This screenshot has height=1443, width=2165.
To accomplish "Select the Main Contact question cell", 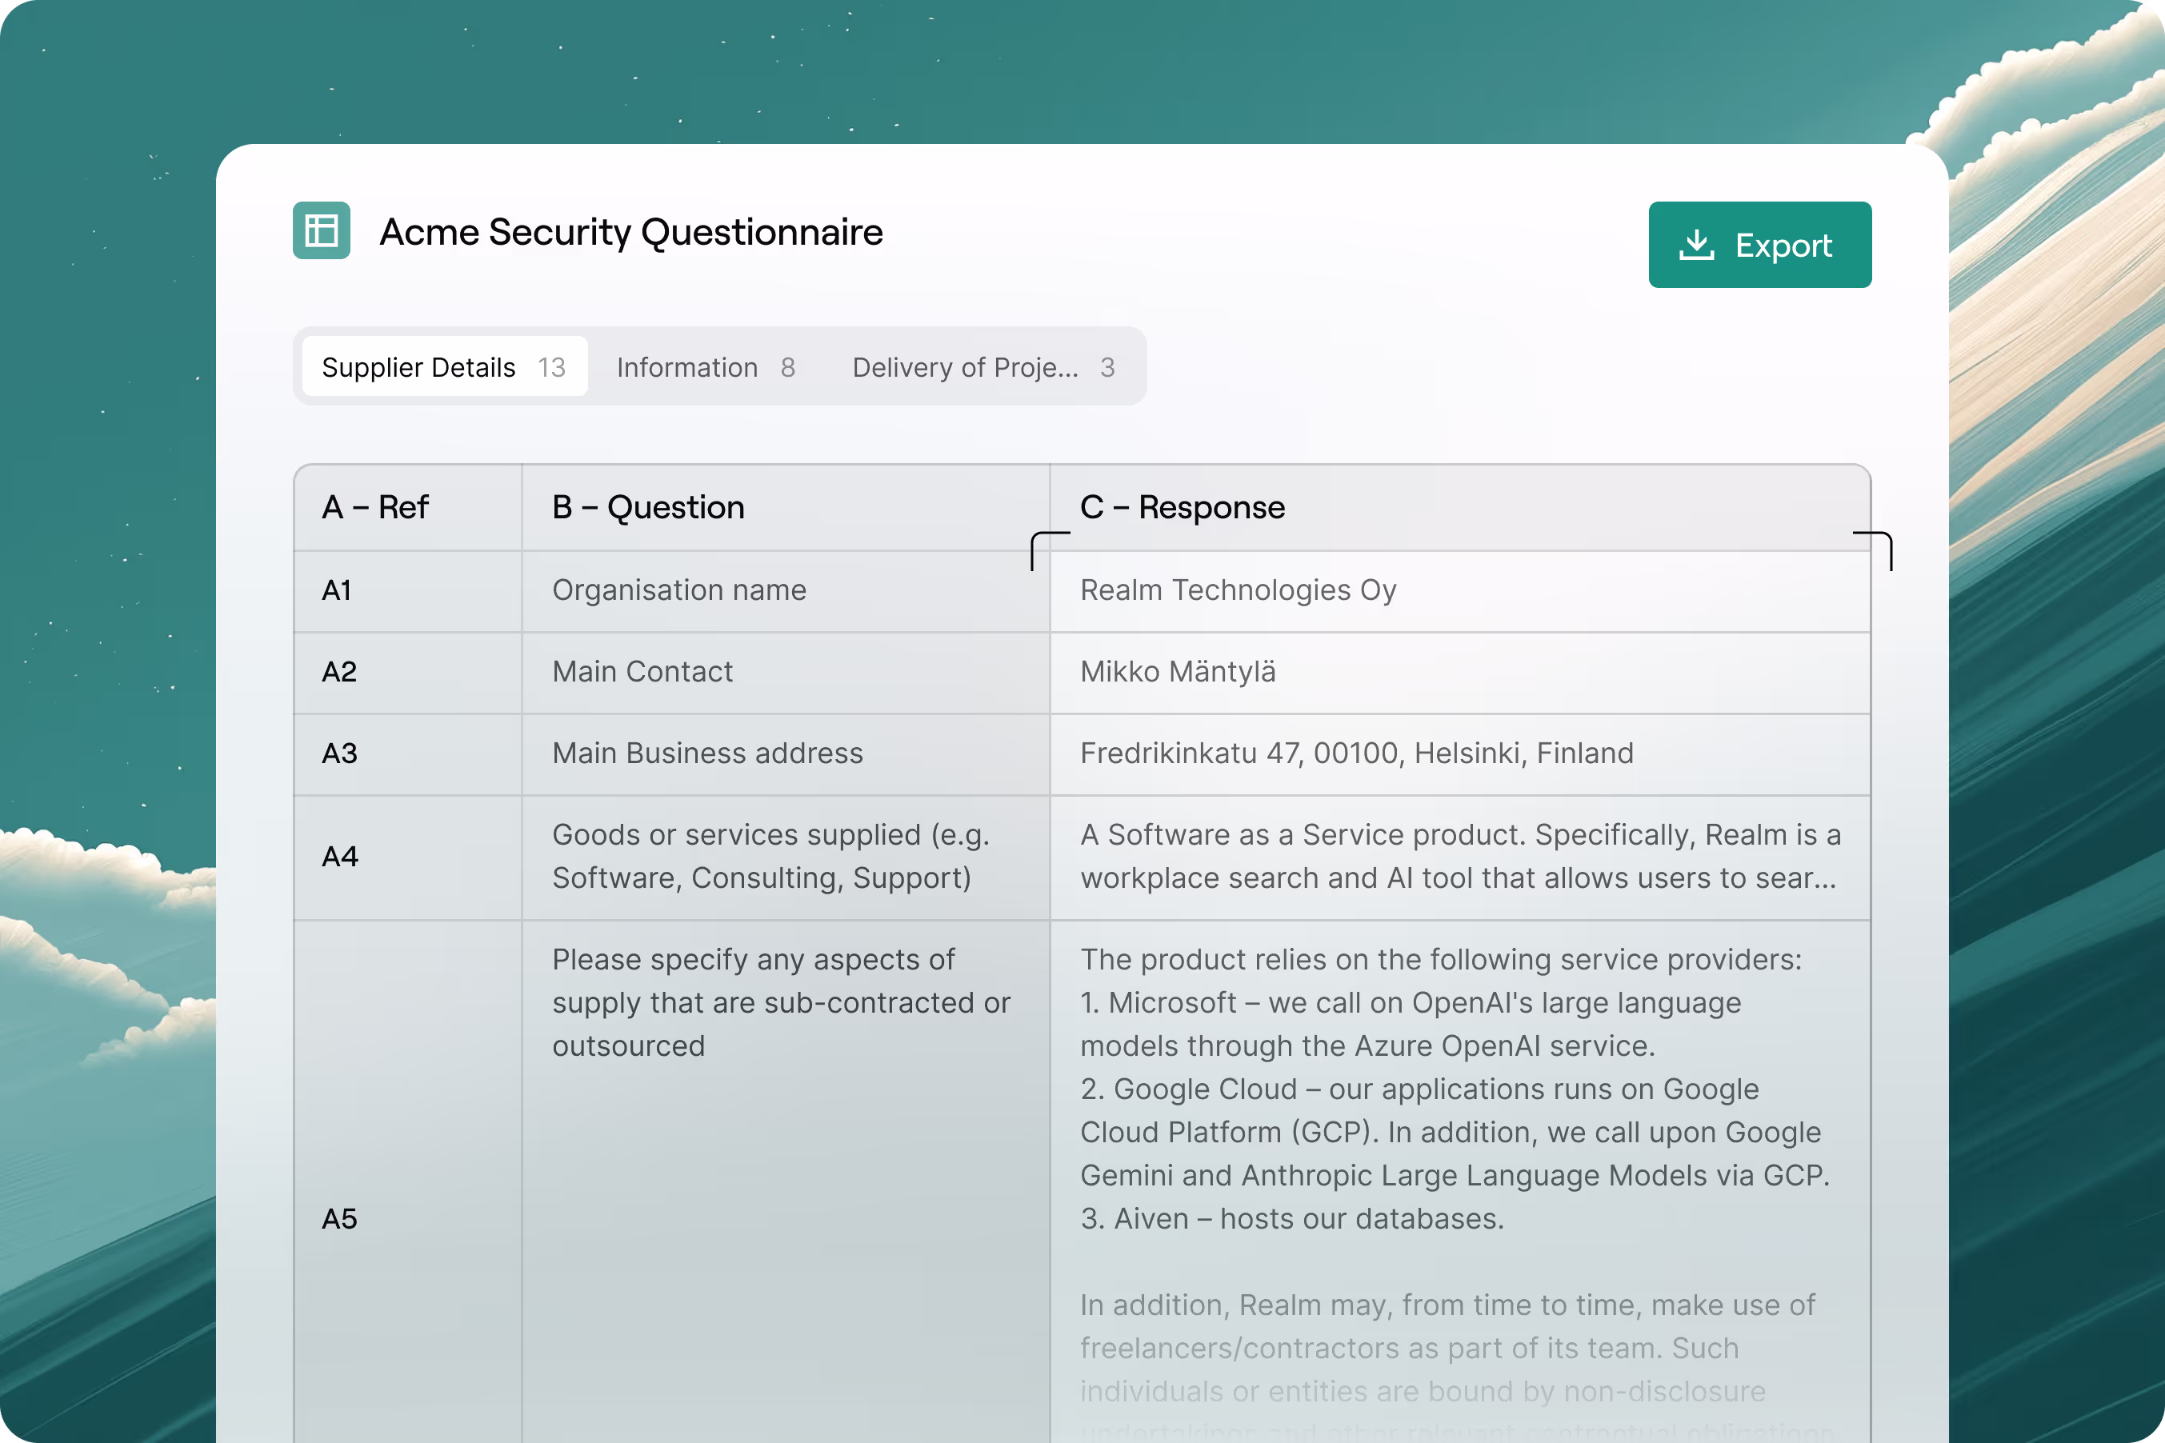I will pos(642,672).
